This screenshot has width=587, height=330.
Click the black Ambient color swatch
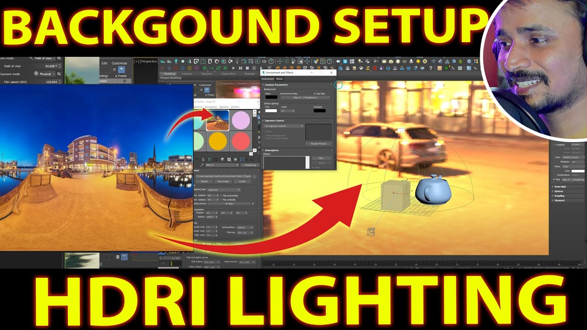pyautogui.click(x=320, y=110)
